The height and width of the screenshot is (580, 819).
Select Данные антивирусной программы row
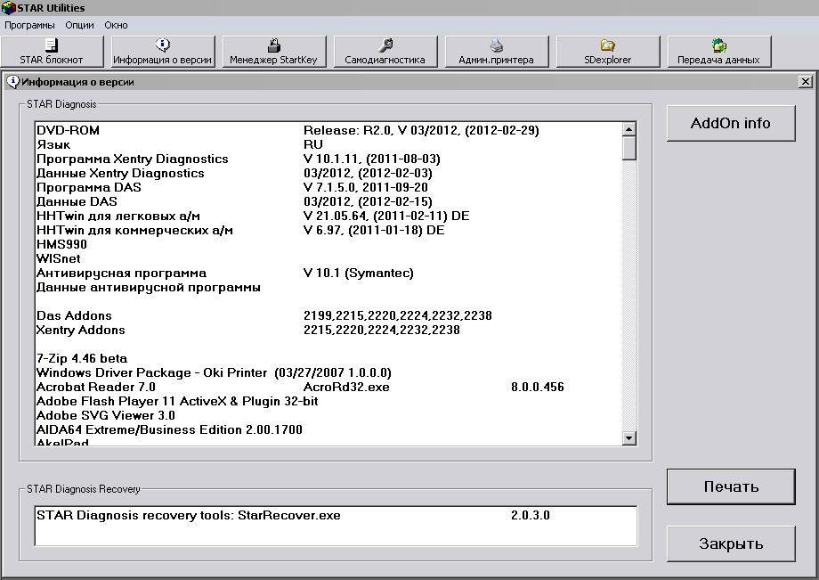(329, 288)
